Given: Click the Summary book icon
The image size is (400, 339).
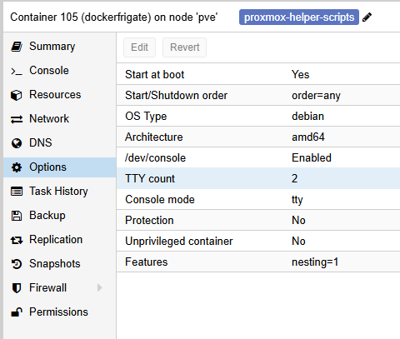Looking at the screenshot, I should click(x=17, y=47).
